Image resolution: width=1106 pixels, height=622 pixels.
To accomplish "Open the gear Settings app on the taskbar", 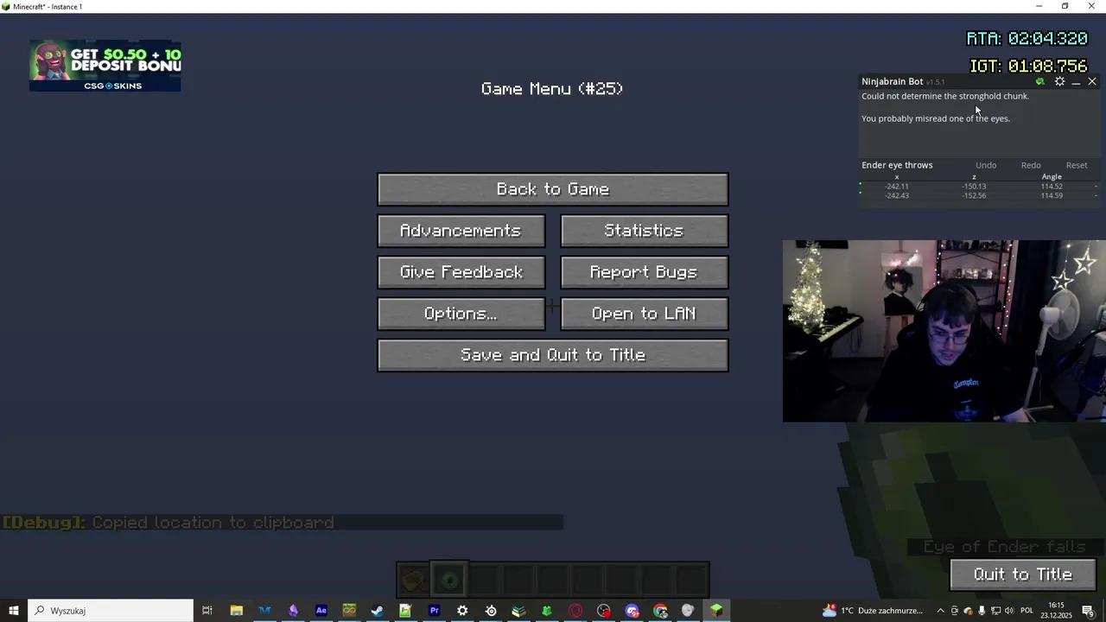I will (x=462, y=611).
